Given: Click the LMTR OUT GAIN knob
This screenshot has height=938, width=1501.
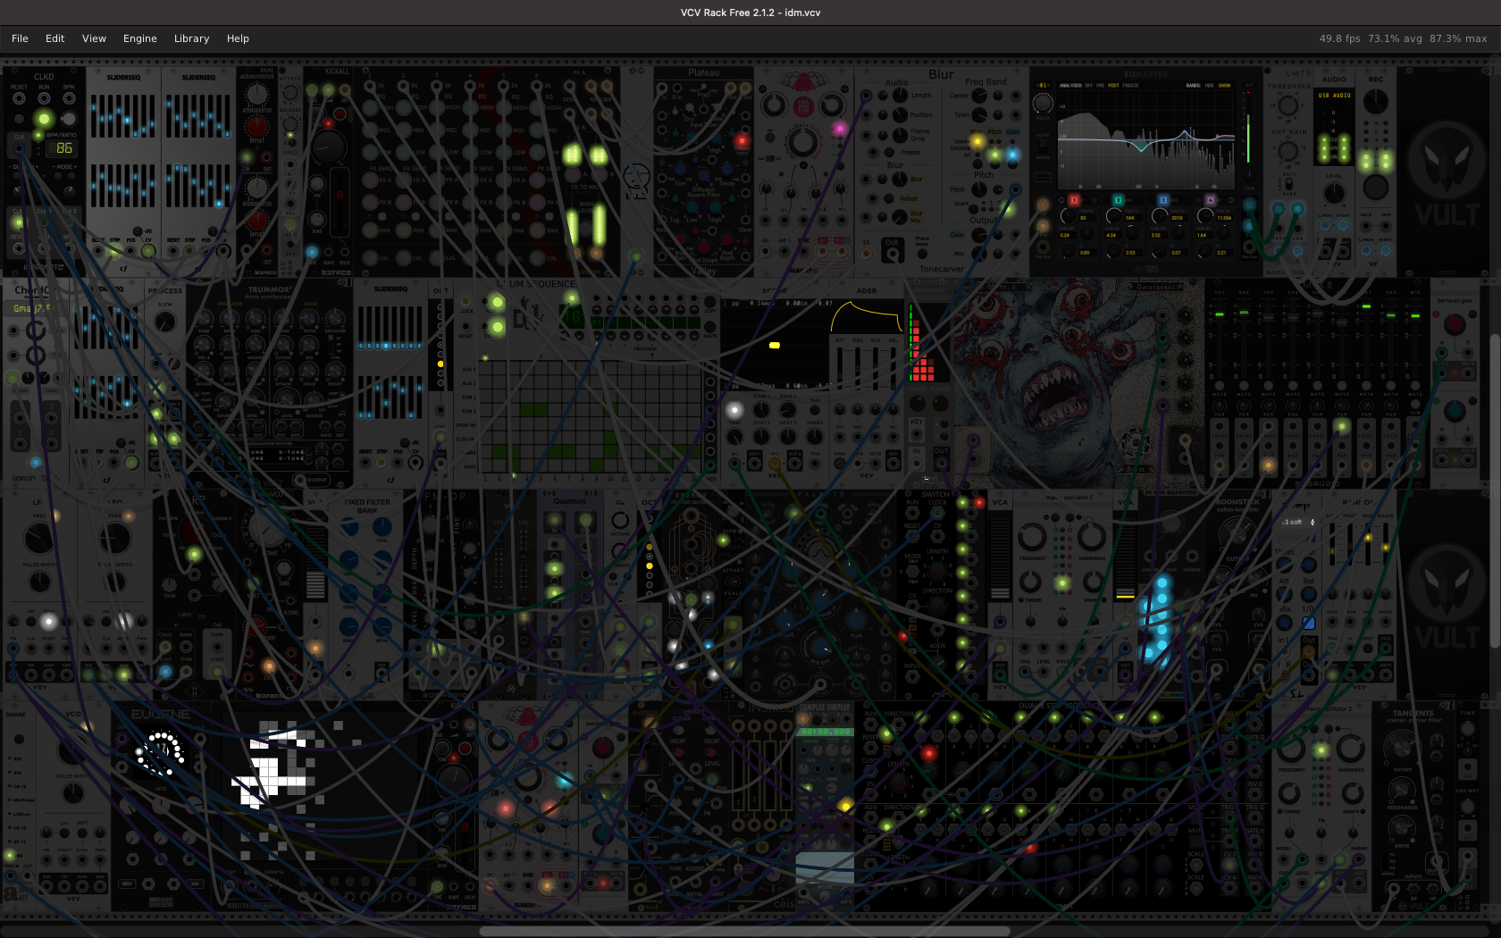Looking at the screenshot, I should [x=1287, y=150].
